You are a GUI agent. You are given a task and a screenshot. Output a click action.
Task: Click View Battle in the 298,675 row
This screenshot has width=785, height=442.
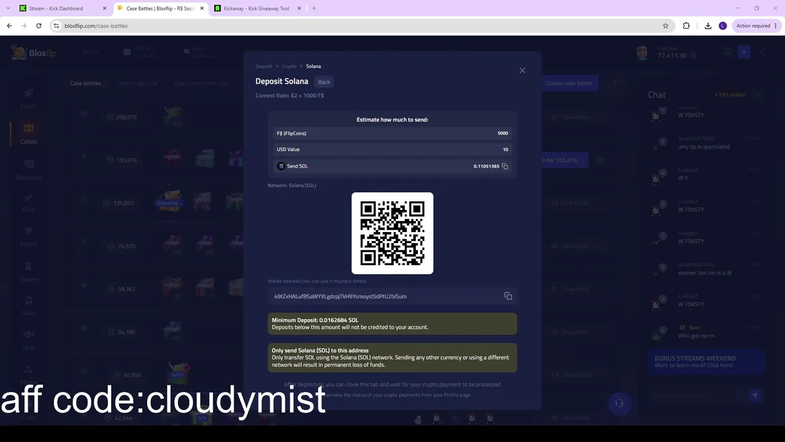coord(570,117)
